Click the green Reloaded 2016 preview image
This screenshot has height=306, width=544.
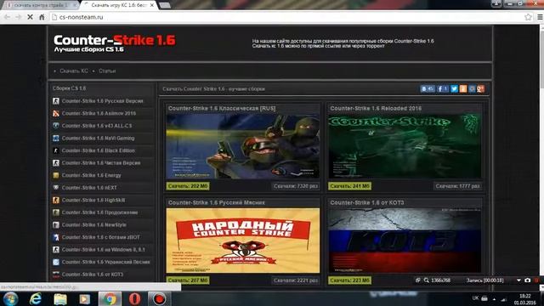pos(405,146)
